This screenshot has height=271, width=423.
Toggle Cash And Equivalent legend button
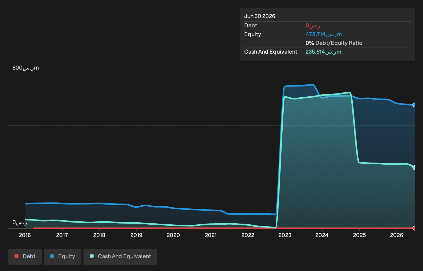point(120,257)
